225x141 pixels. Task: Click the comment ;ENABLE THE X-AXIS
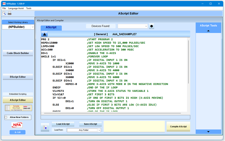[x=101, y=53]
